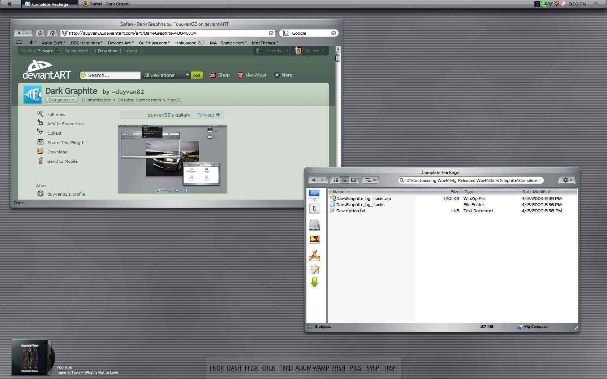The width and height of the screenshot is (607, 379).
Task: Click the Full View magnifier icon
Action: (x=40, y=114)
